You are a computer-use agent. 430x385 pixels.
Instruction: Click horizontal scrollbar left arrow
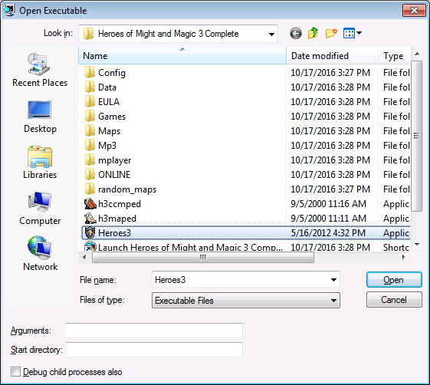click(84, 258)
